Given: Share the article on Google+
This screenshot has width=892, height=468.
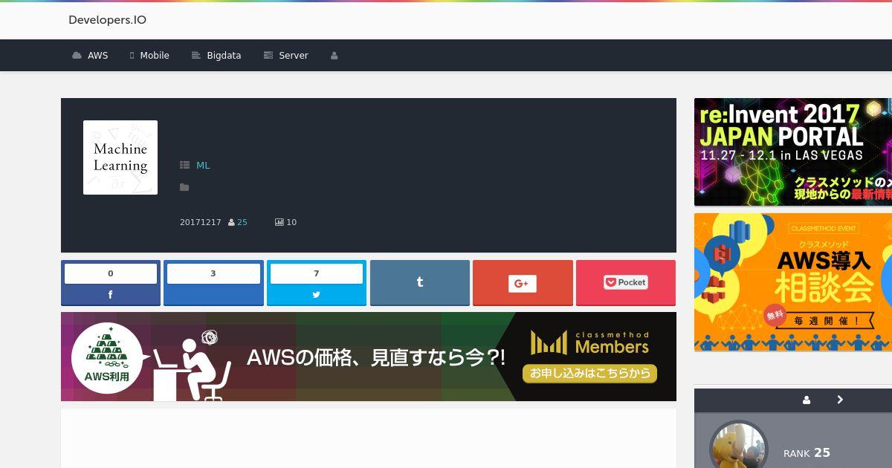Looking at the screenshot, I should (x=523, y=282).
